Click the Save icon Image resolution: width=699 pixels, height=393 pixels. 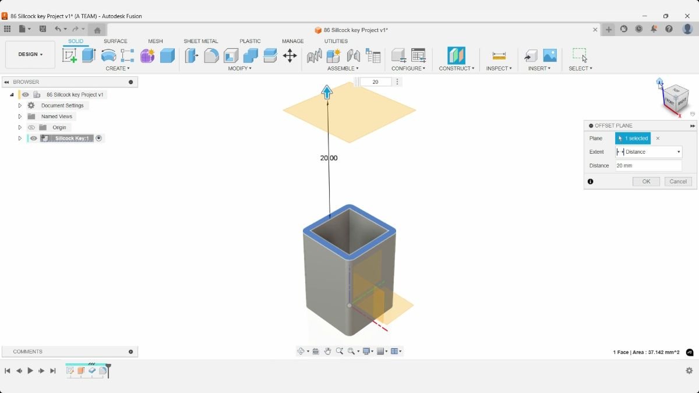click(43, 29)
